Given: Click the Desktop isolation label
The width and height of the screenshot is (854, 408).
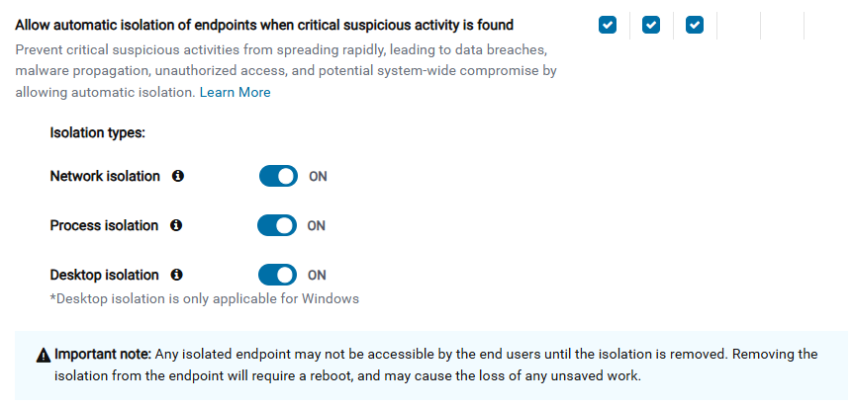Looking at the screenshot, I should [105, 275].
